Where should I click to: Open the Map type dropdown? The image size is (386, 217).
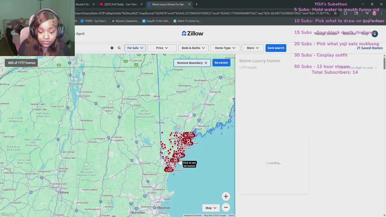pos(211,208)
